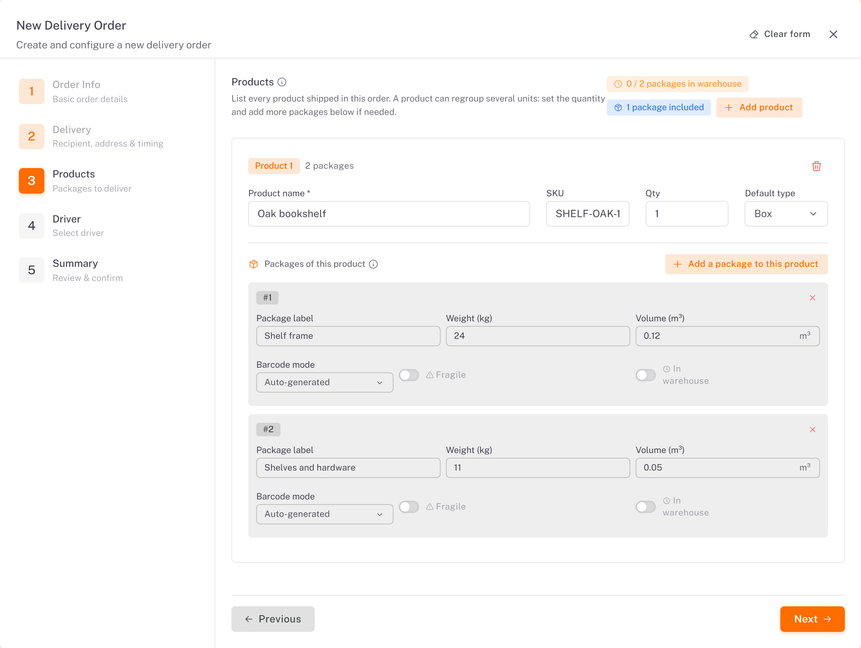Delete Product 1 with the trash icon
Image resolution: width=861 pixels, height=648 pixels.
pyautogui.click(x=816, y=166)
